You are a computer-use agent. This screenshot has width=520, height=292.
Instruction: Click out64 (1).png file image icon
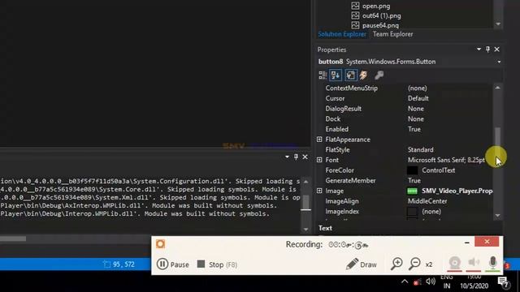355,15
